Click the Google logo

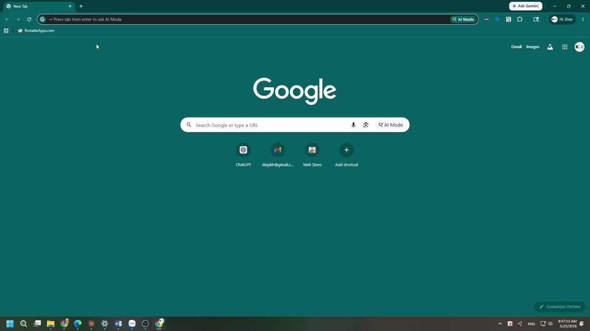[x=295, y=91]
